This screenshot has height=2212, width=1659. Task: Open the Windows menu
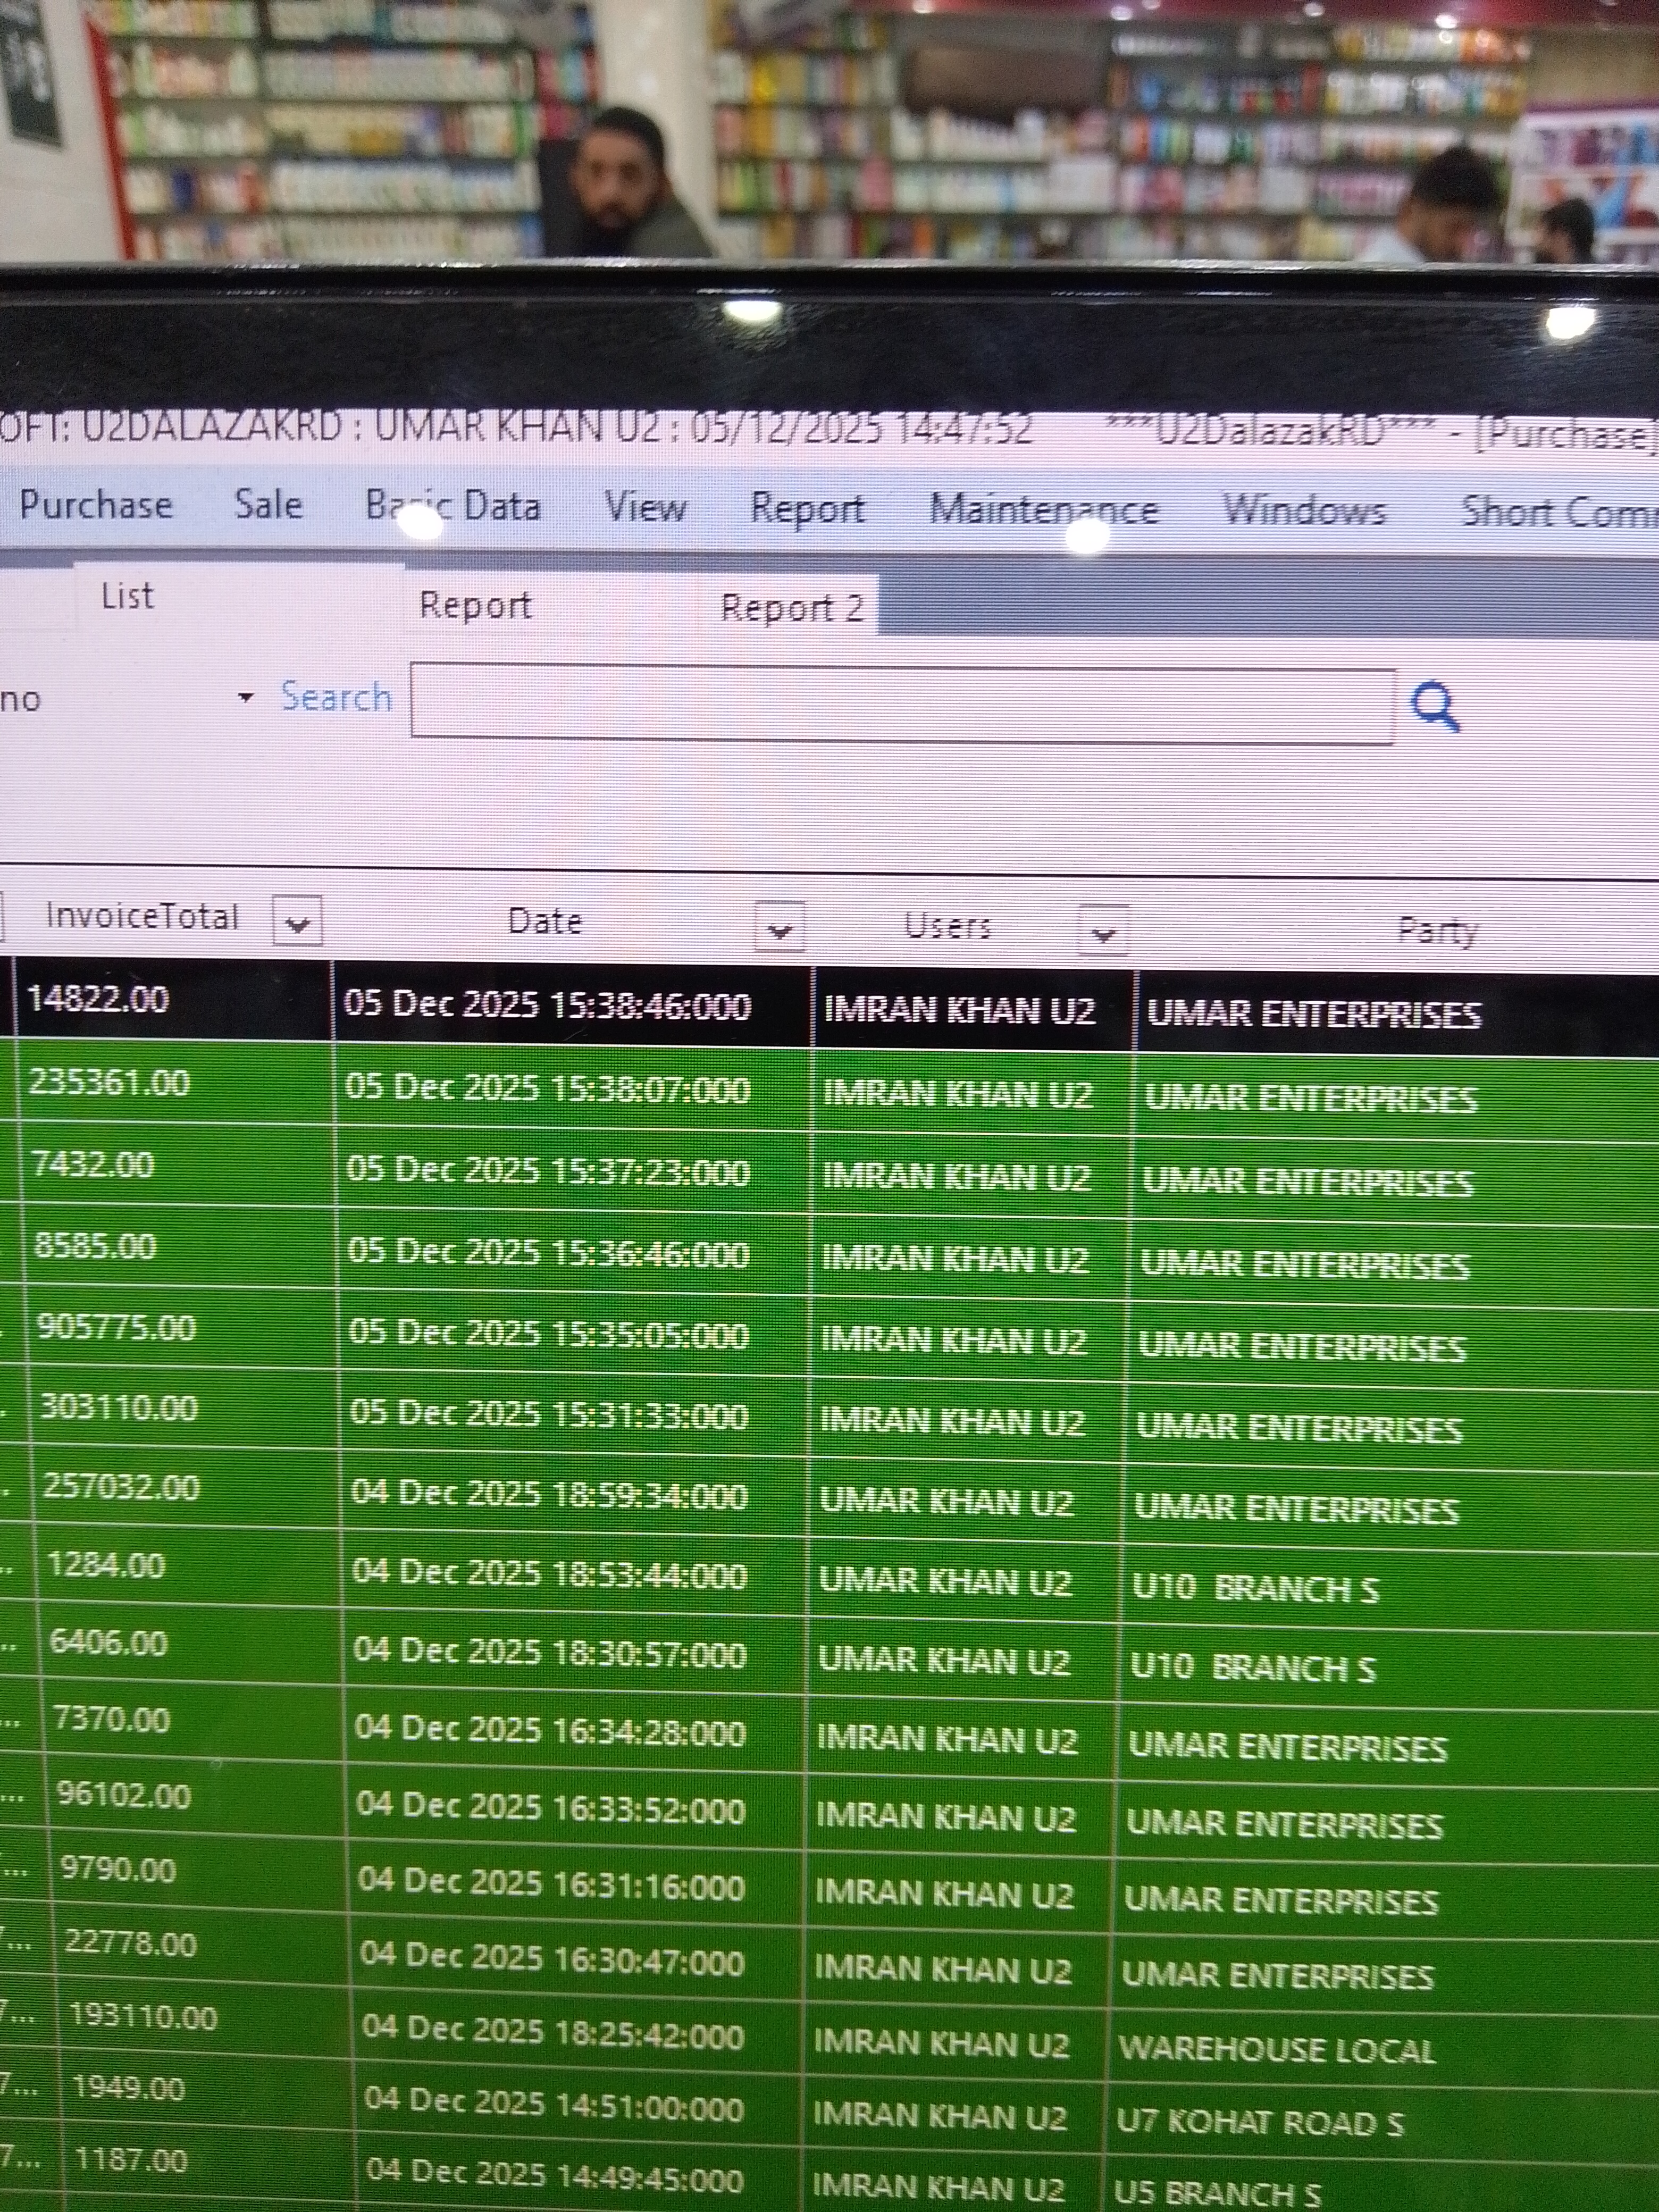tap(1304, 511)
